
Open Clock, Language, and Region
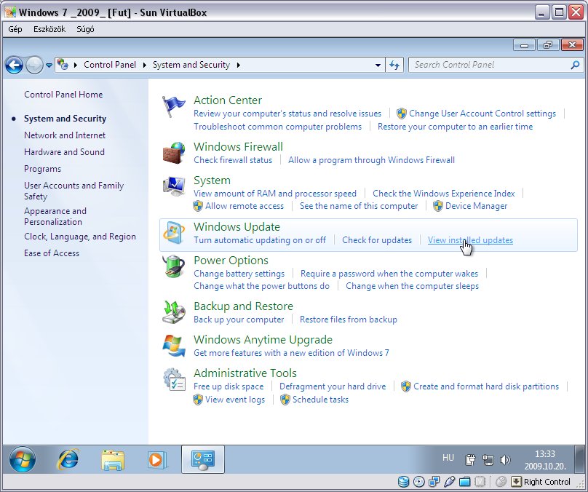click(x=80, y=237)
